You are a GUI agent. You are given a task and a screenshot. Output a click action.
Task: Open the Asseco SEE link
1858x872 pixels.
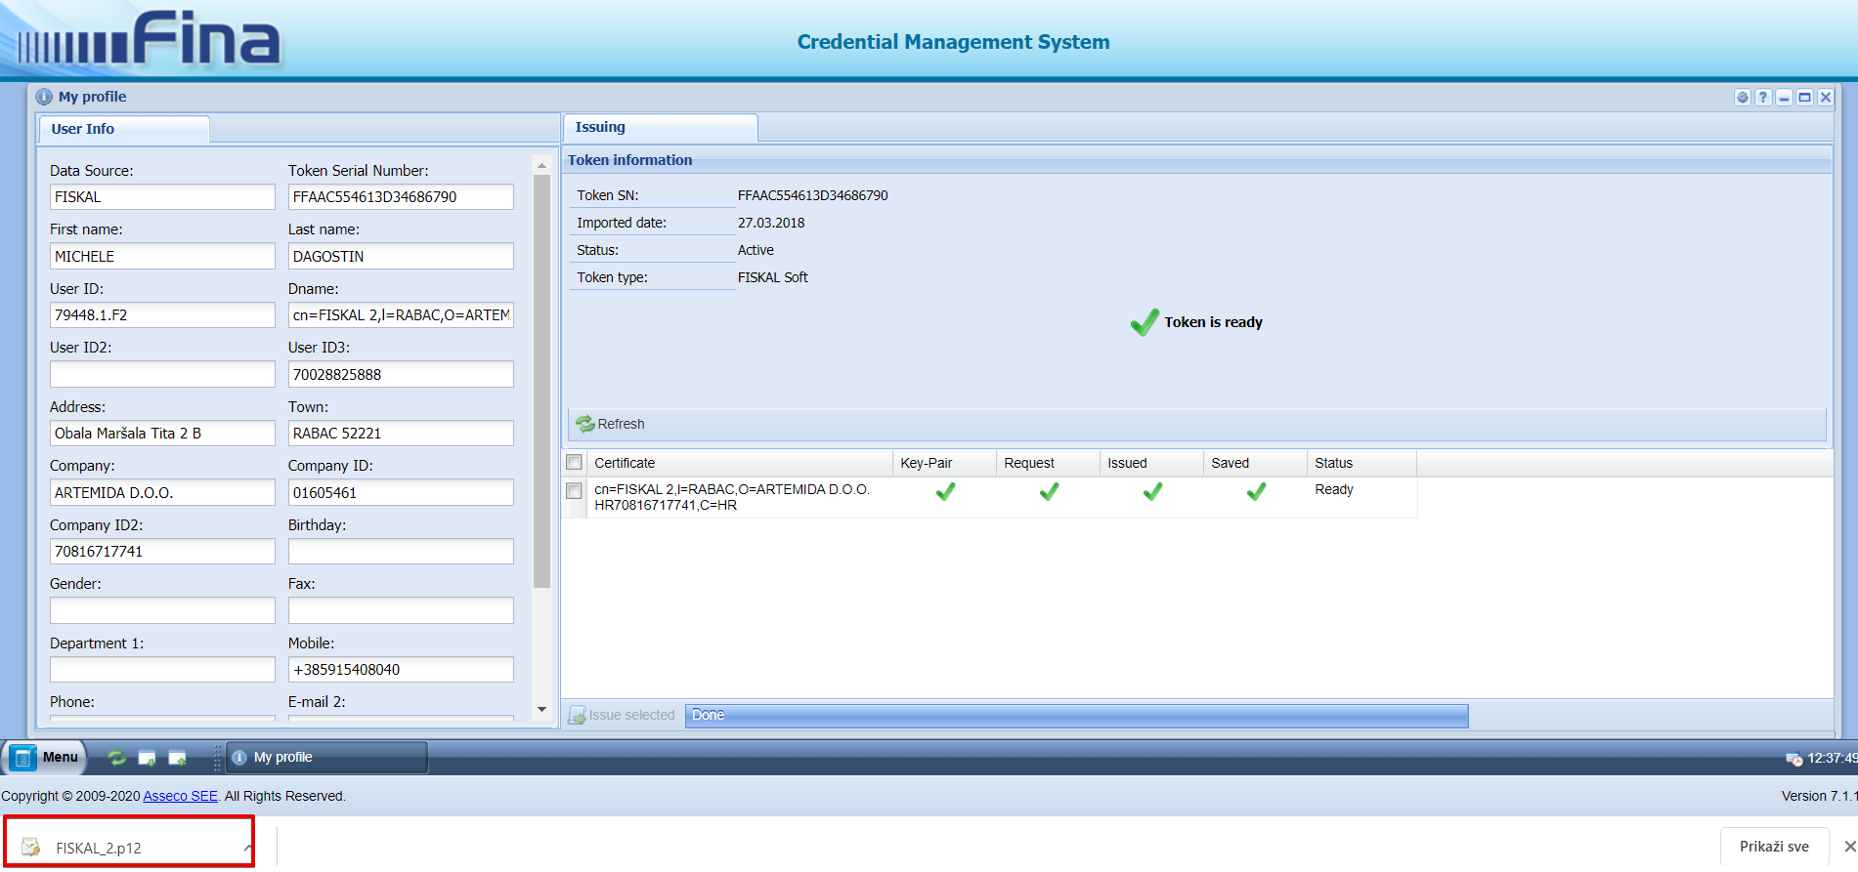[180, 796]
